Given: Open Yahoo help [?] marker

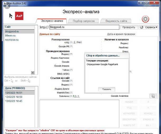Looking at the screenshot, I should [x=71, y=70].
